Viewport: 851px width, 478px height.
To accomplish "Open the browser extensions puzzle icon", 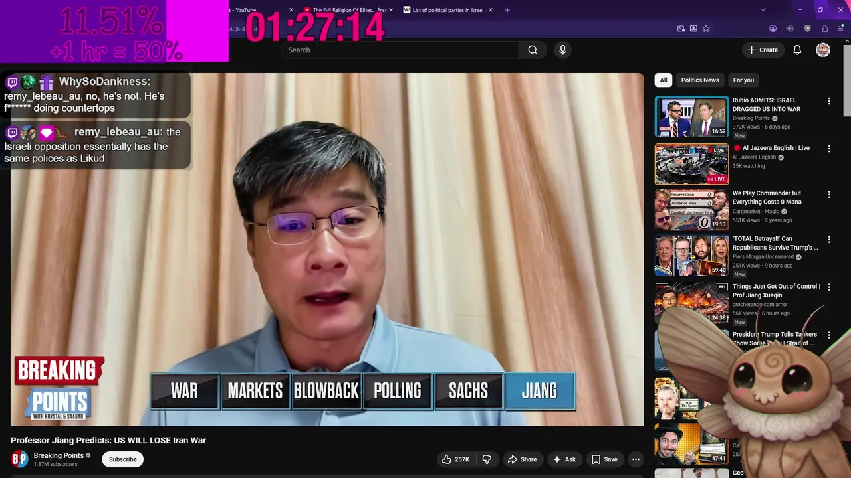I will [824, 29].
